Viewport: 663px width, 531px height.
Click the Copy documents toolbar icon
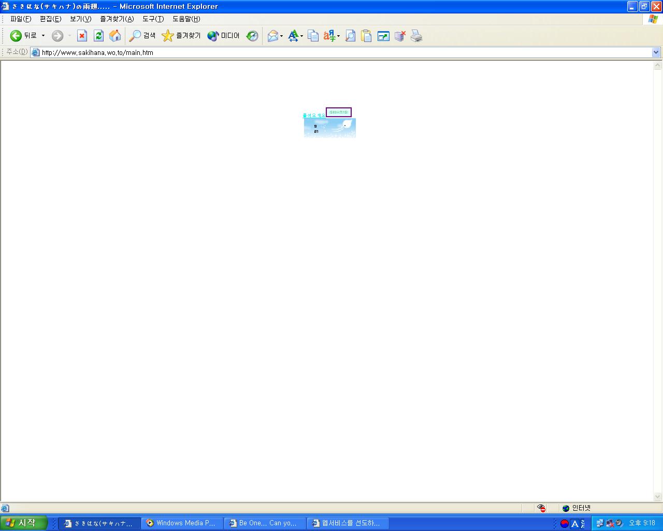point(313,36)
